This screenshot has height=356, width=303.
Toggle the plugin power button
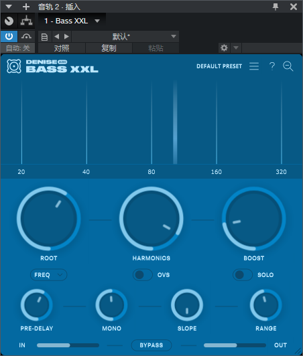point(9,37)
